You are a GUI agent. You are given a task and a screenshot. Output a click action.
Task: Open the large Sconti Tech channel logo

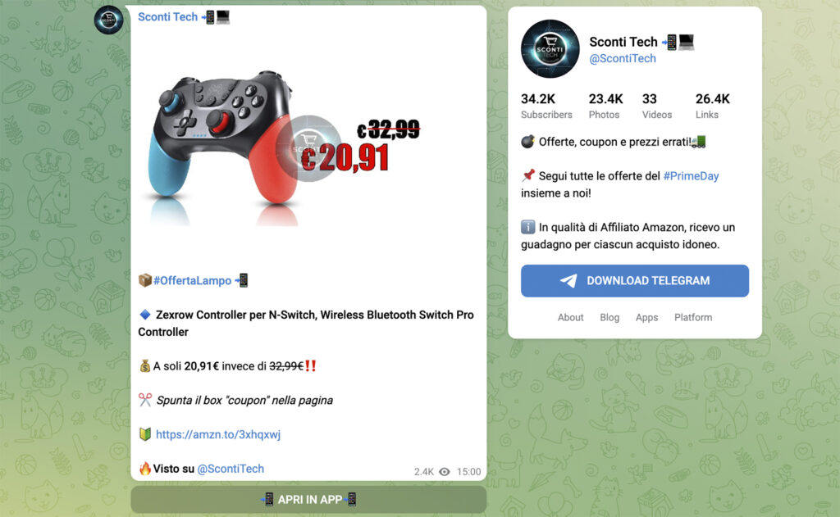click(x=550, y=49)
